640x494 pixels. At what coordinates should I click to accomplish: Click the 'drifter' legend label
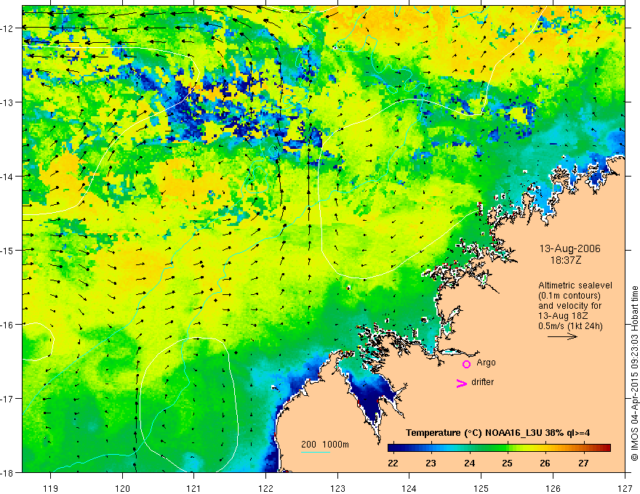pyautogui.click(x=482, y=382)
